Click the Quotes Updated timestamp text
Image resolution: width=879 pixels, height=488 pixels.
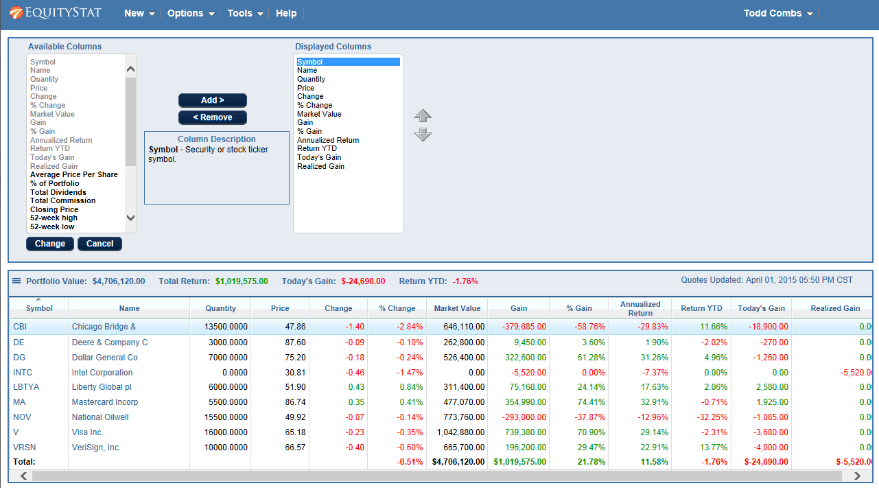pos(767,280)
